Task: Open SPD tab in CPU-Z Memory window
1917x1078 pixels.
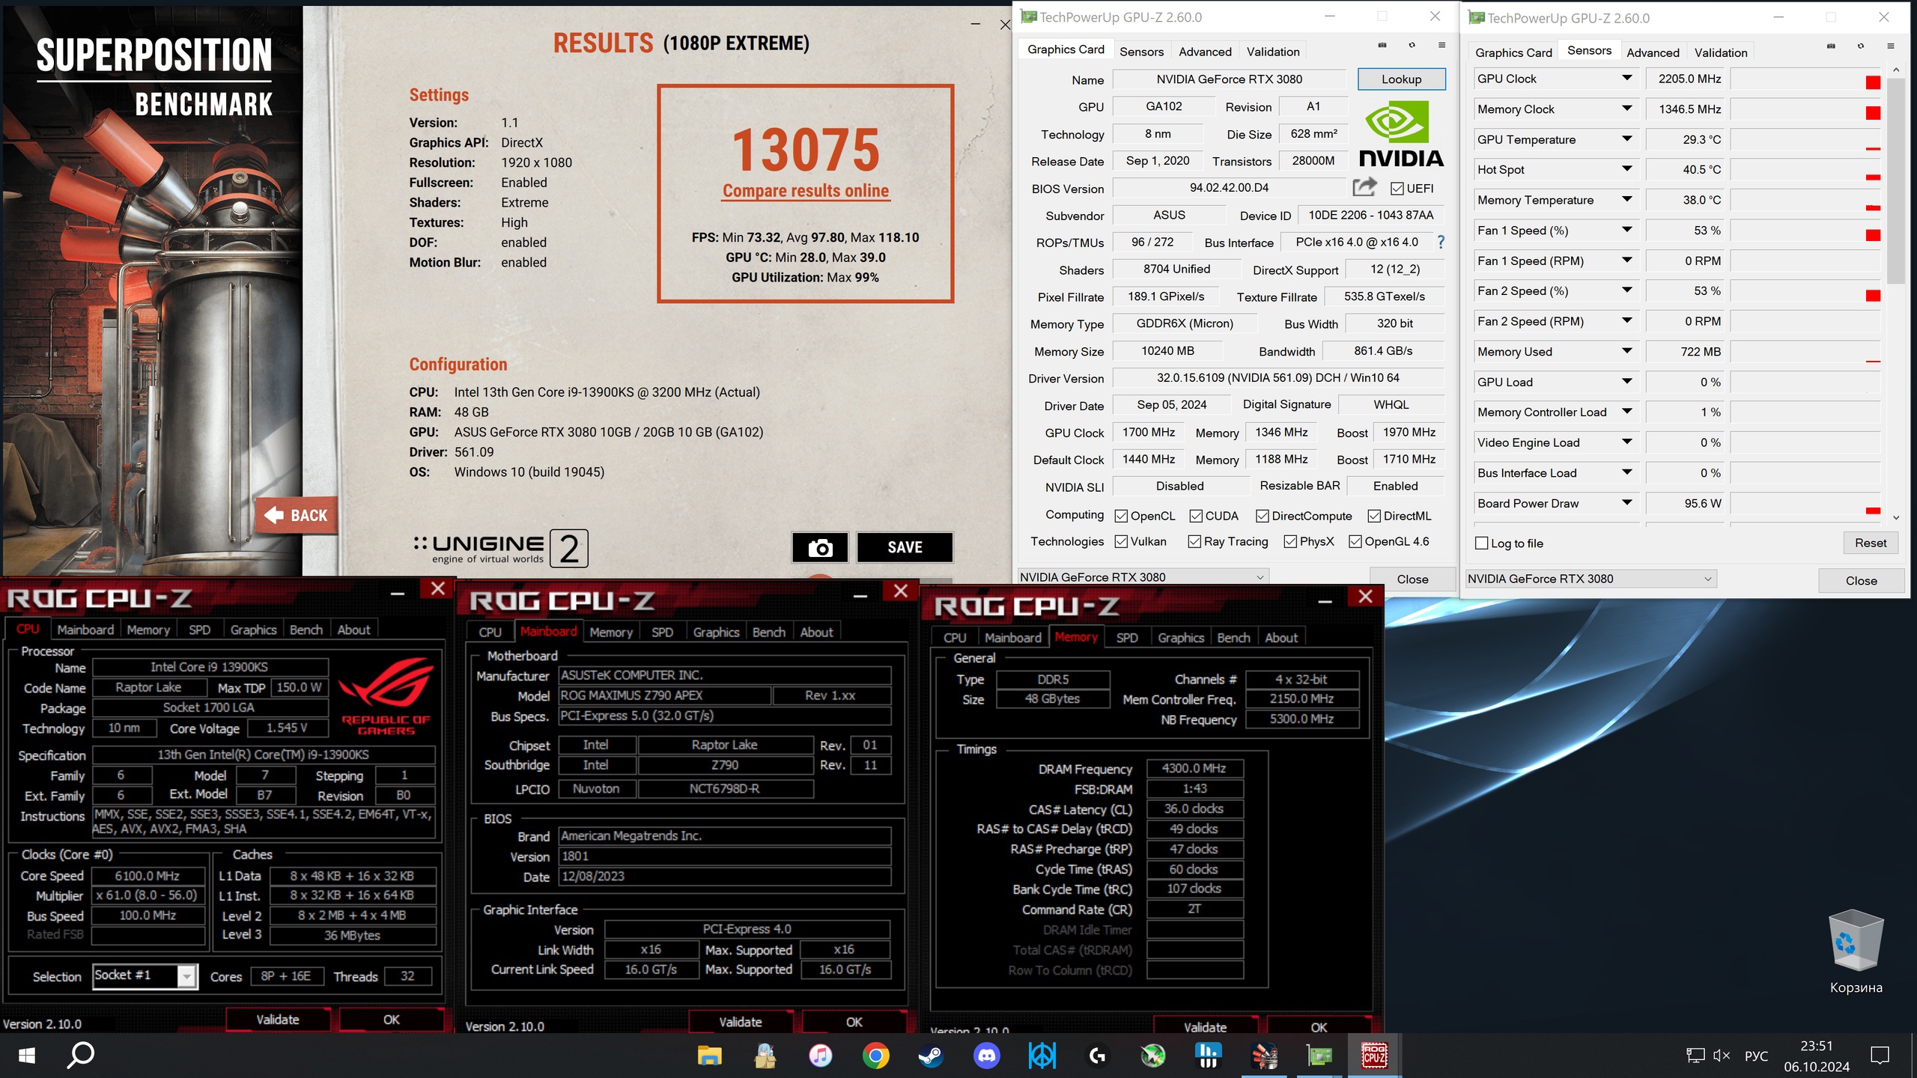Action: [1126, 638]
